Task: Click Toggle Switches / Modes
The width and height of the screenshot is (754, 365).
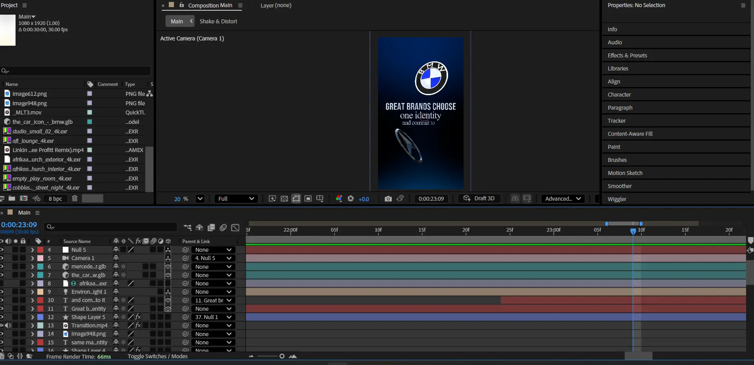Action: click(x=157, y=356)
